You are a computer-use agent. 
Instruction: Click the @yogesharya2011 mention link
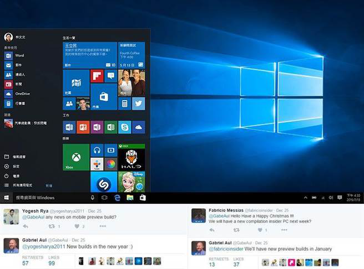coord(44,247)
